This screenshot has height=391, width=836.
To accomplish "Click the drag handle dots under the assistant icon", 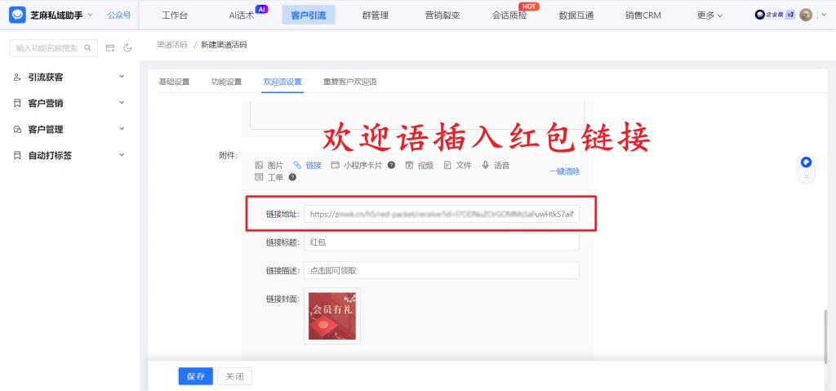I will (x=806, y=176).
